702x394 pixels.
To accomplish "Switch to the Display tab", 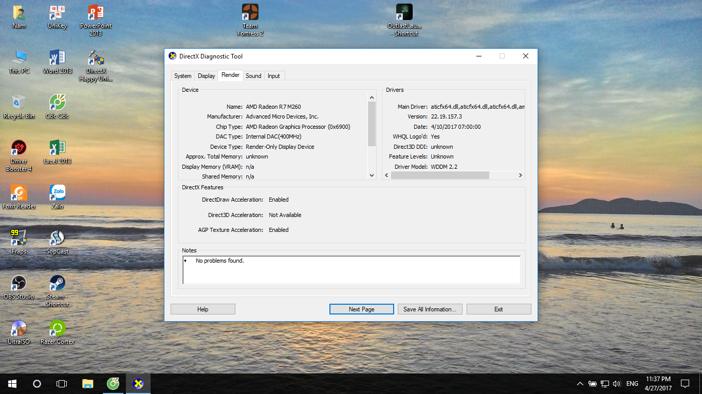I will point(206,76).
